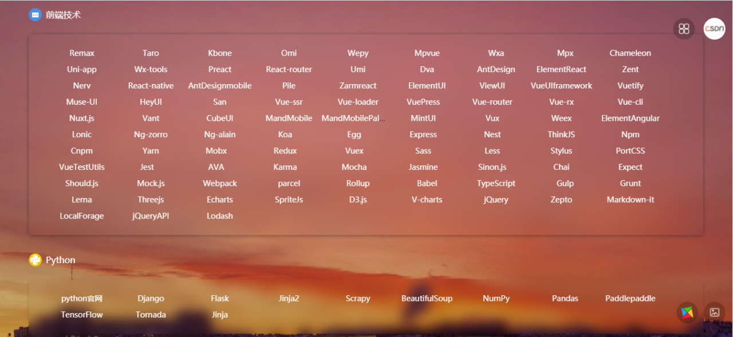
Task: Open the Omi link
Action: tap(289, 53)
